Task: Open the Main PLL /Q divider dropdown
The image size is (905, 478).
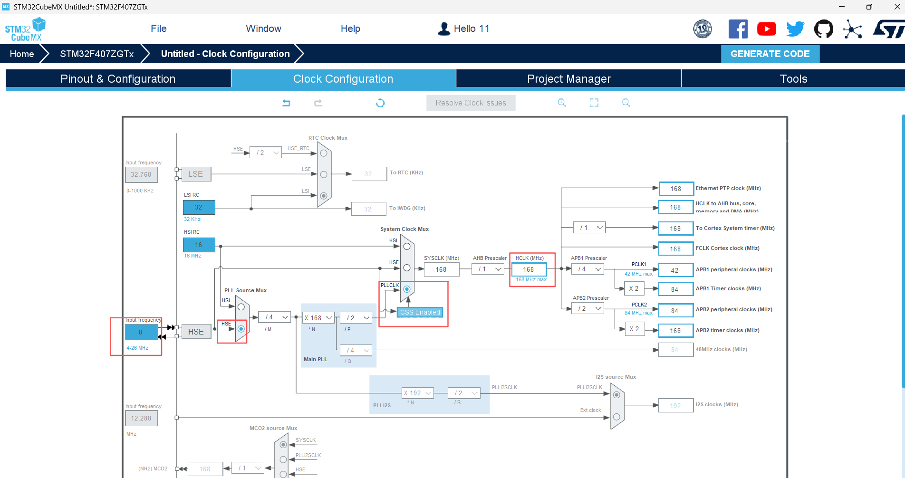Action: click(356, 350)
